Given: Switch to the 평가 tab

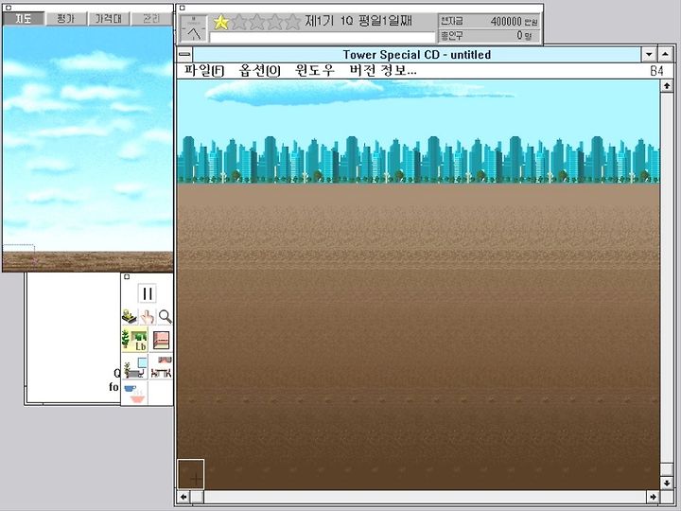Looking at the screenshot, I should tap(66, 19).
